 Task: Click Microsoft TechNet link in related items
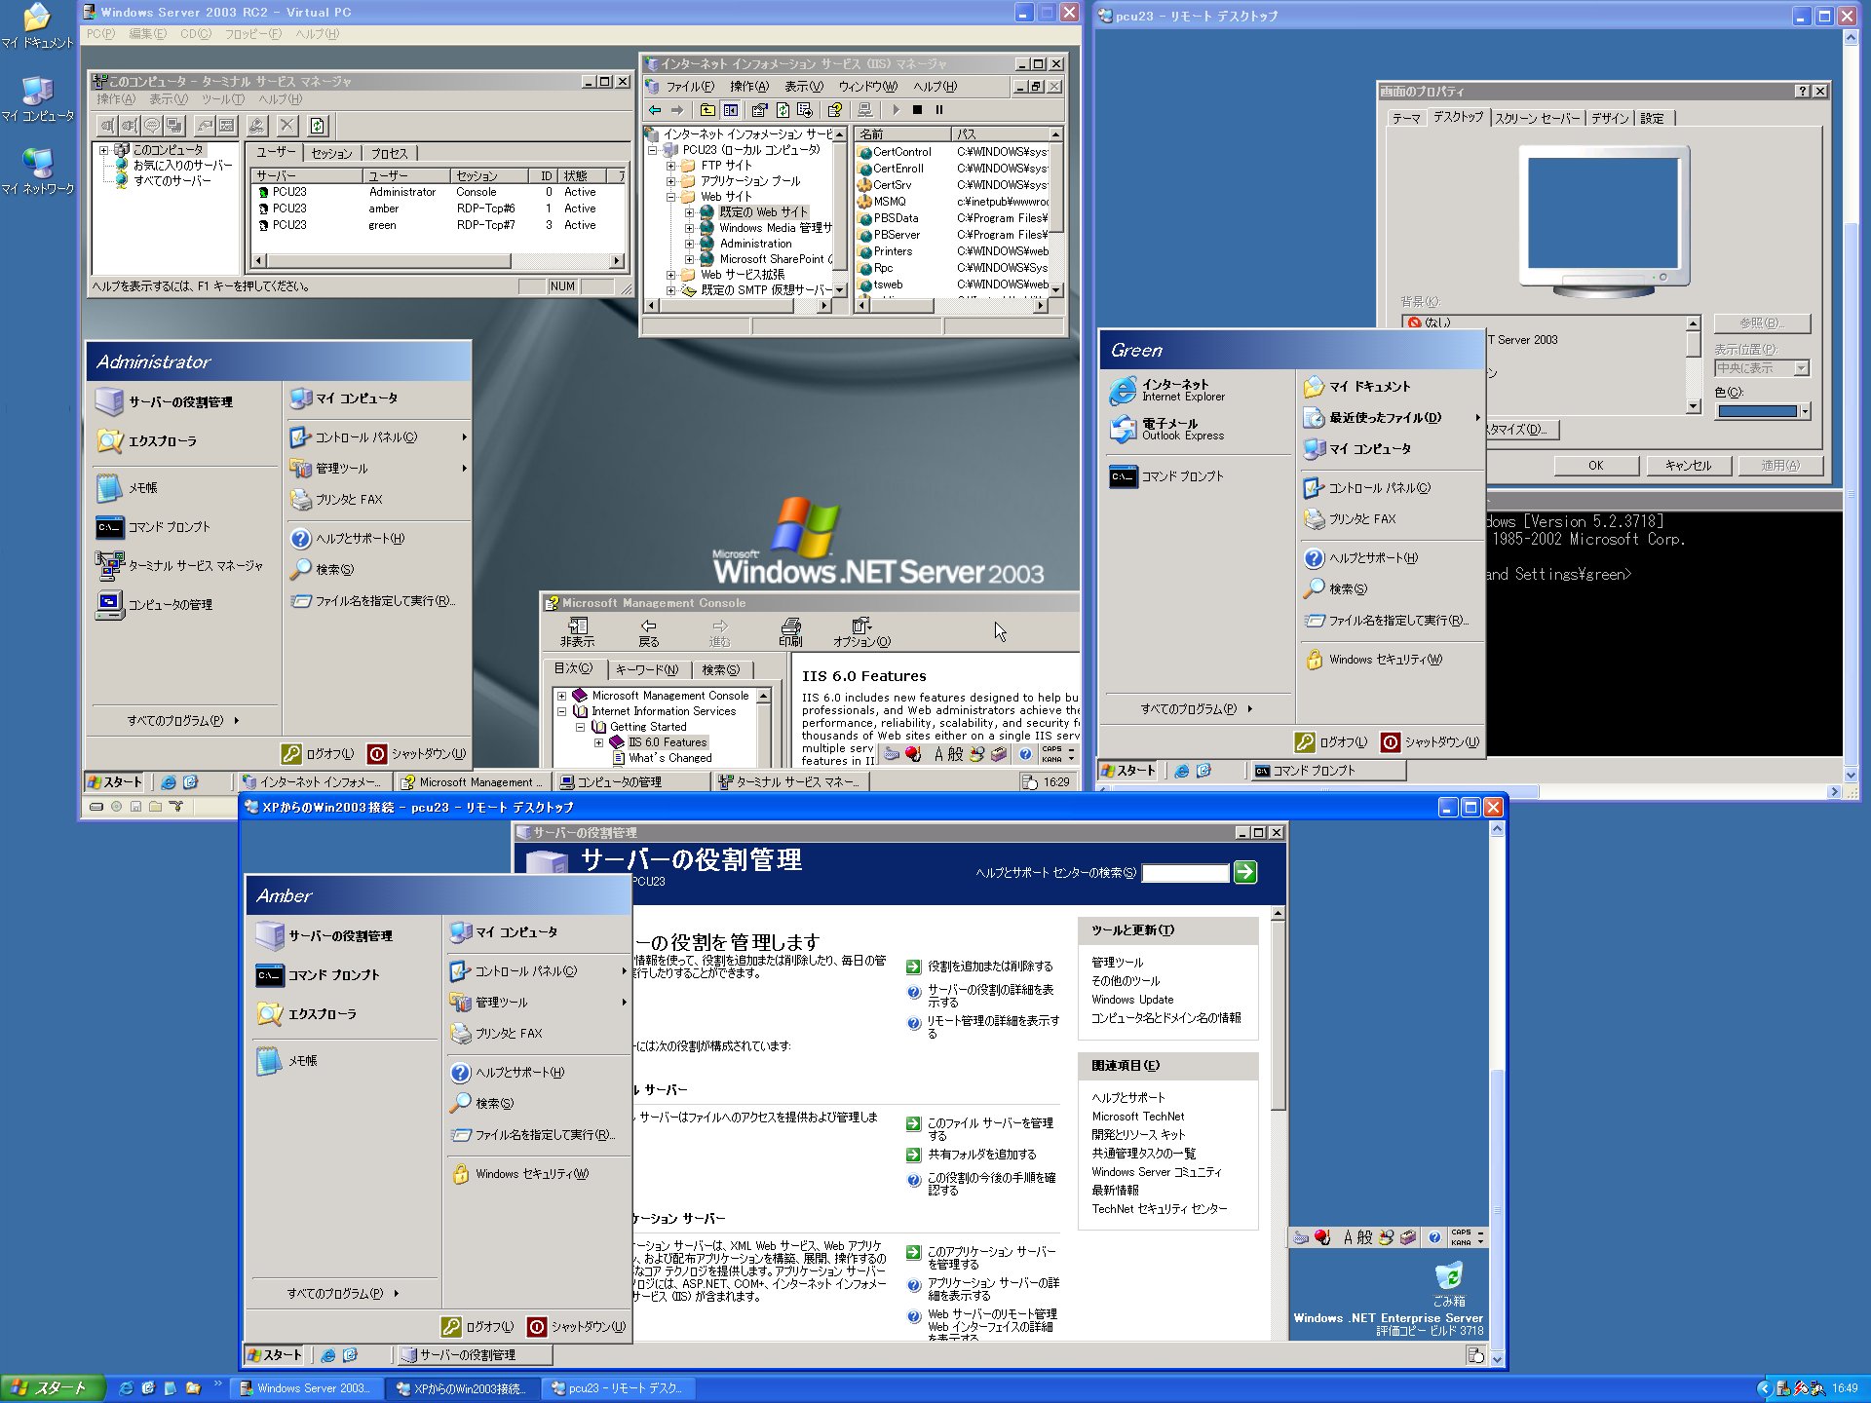pos(1138,1117)
